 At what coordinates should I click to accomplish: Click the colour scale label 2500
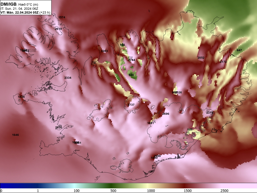224,191
